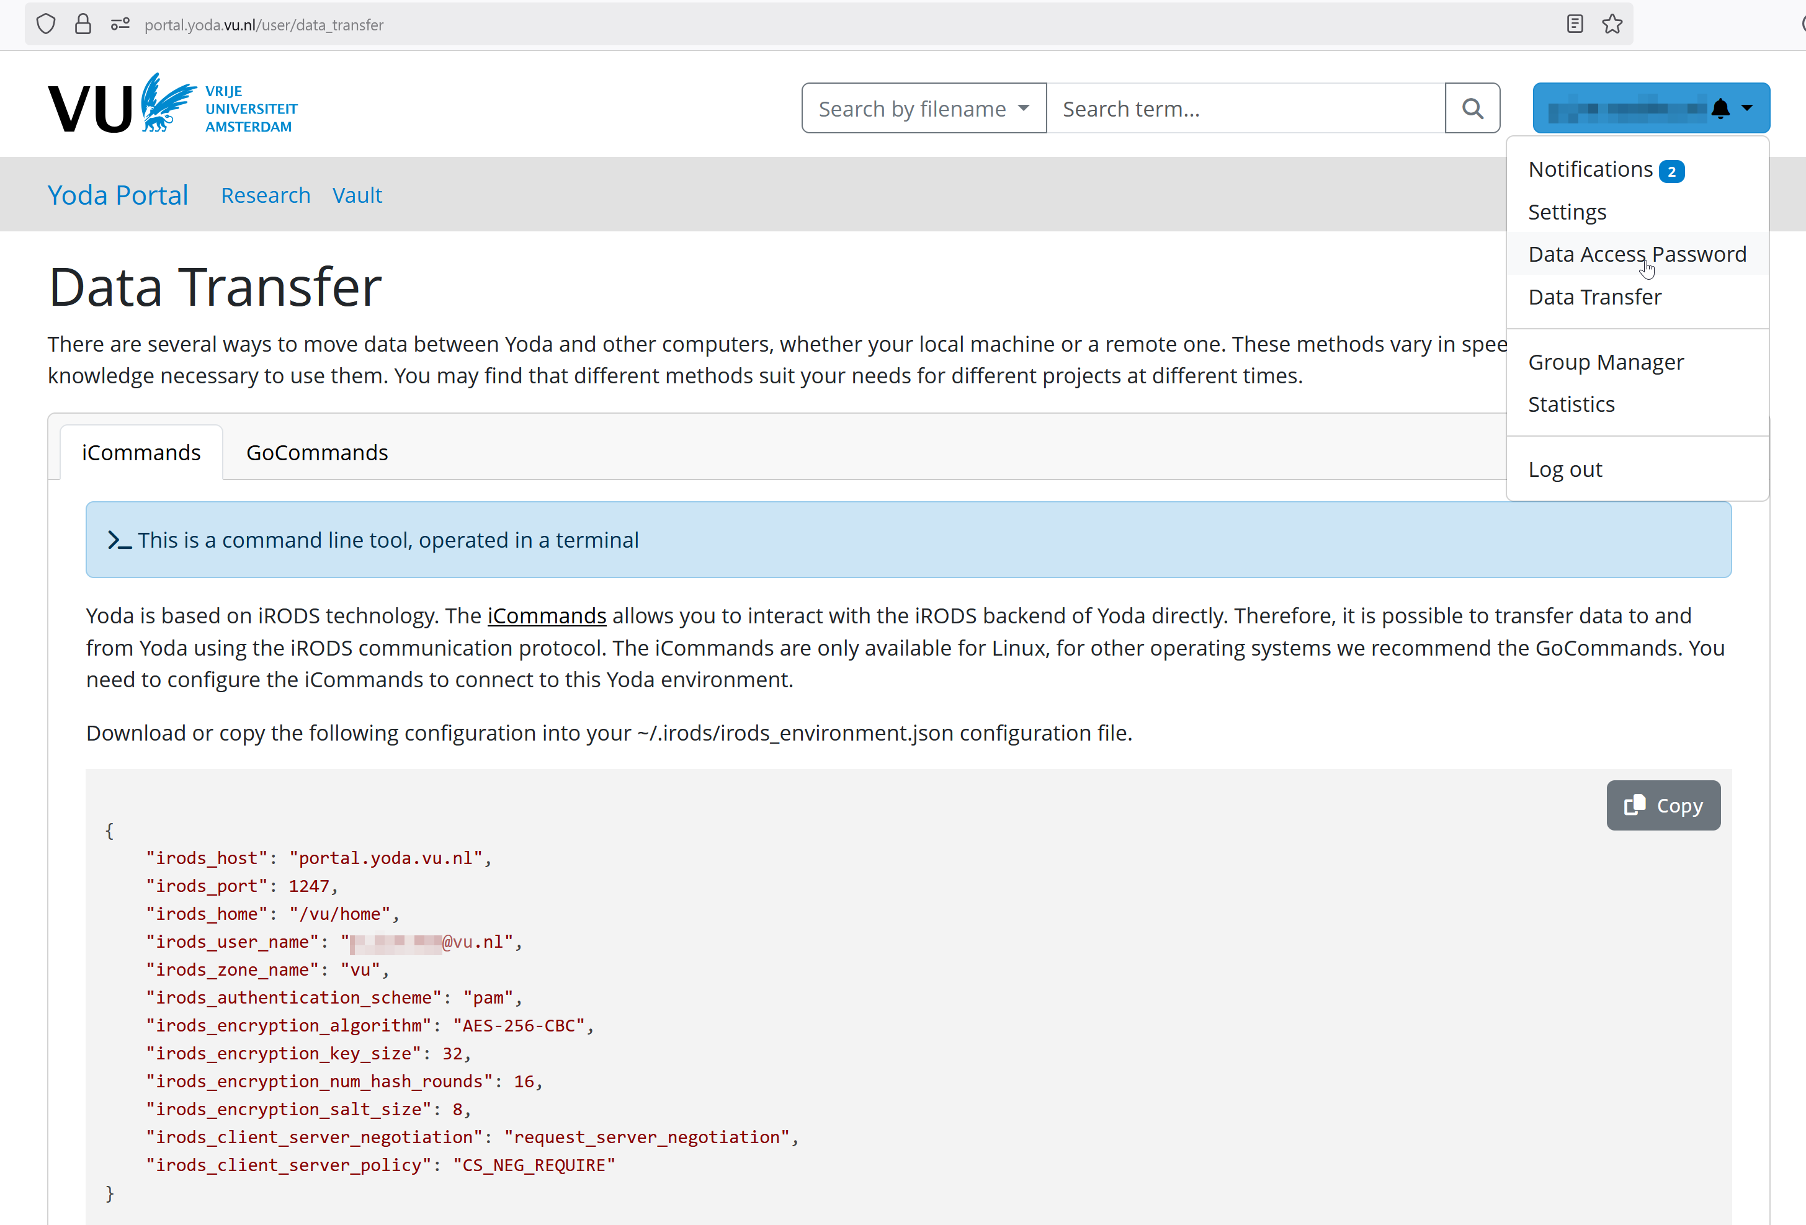Open reader view icon in address bar
The width and height of the screenshot is (1806, 1225).
click(x=1575, y=24)
